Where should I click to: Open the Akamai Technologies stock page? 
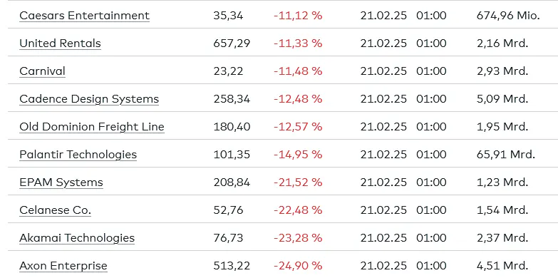(x=77, y=238)
